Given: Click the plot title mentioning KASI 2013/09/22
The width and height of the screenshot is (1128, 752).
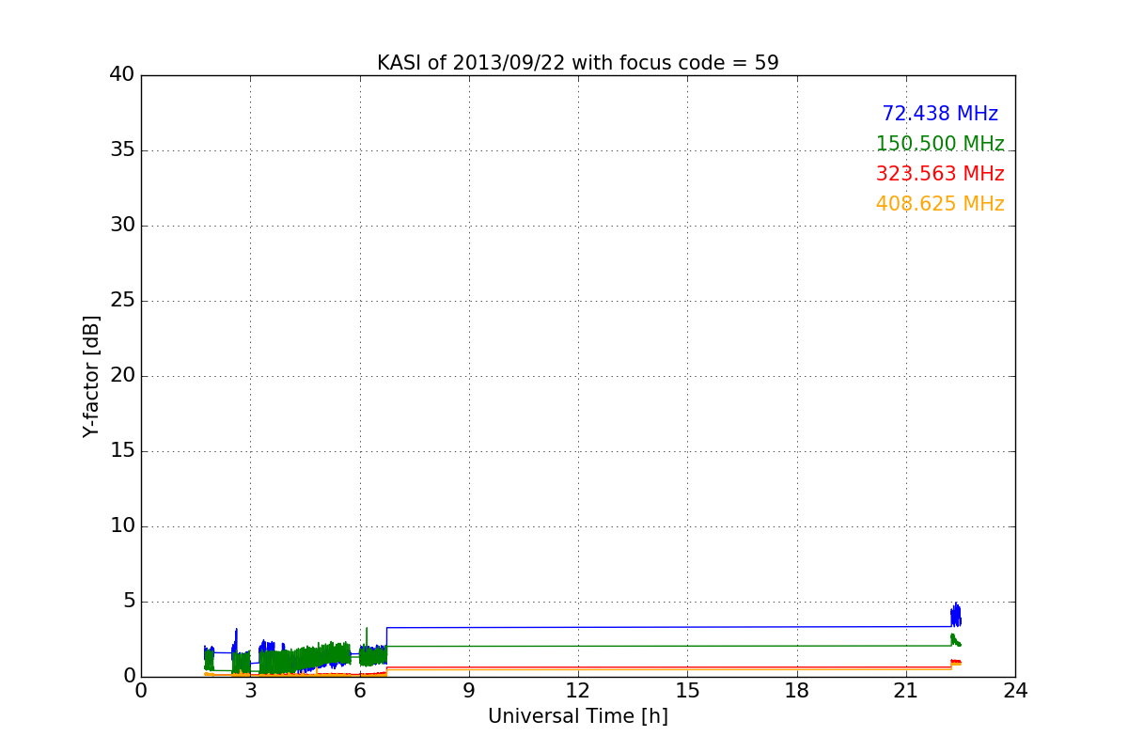Looking at the screenshot, I should (x=578, y=63).
